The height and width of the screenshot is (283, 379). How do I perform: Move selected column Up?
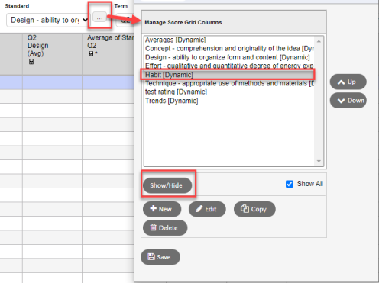[x=348, y=82]
